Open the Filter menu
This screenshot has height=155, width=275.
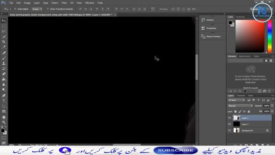pos(64,3)
